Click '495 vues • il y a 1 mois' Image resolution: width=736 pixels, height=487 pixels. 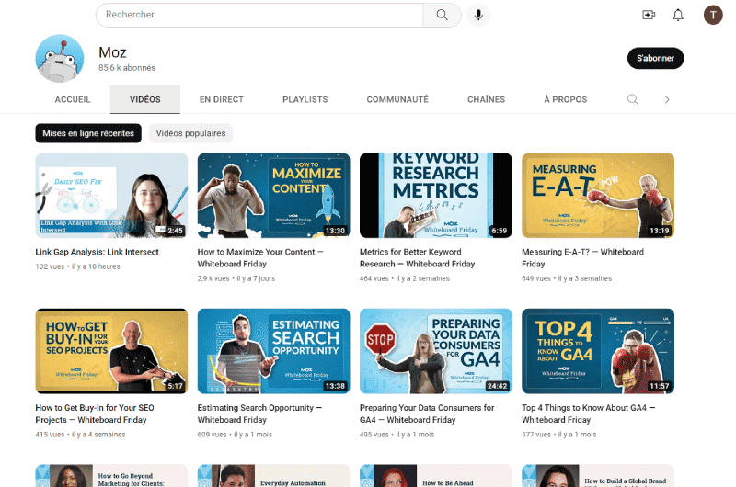[397, 435]
